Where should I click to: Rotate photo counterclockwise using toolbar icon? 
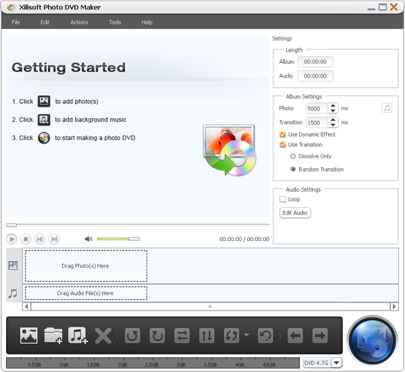[132, 336]
